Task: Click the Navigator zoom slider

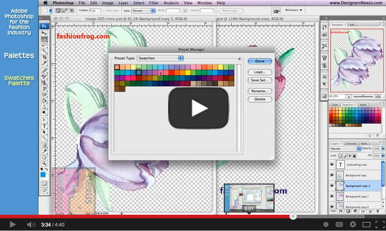Action: tap(363, 96)
